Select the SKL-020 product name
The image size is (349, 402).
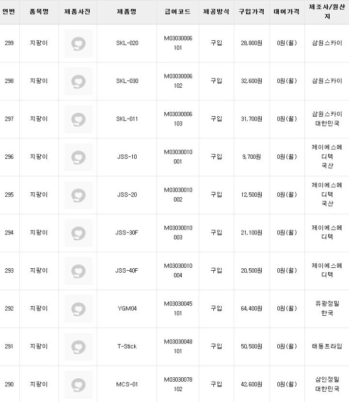click(127, 44)
